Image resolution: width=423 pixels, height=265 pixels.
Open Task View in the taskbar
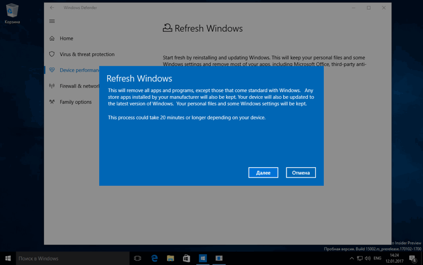pos(138,258)
